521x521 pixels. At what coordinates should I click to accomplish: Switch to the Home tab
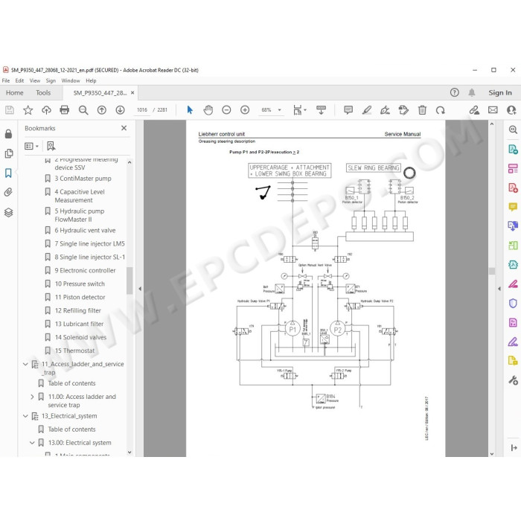point(15,93)
